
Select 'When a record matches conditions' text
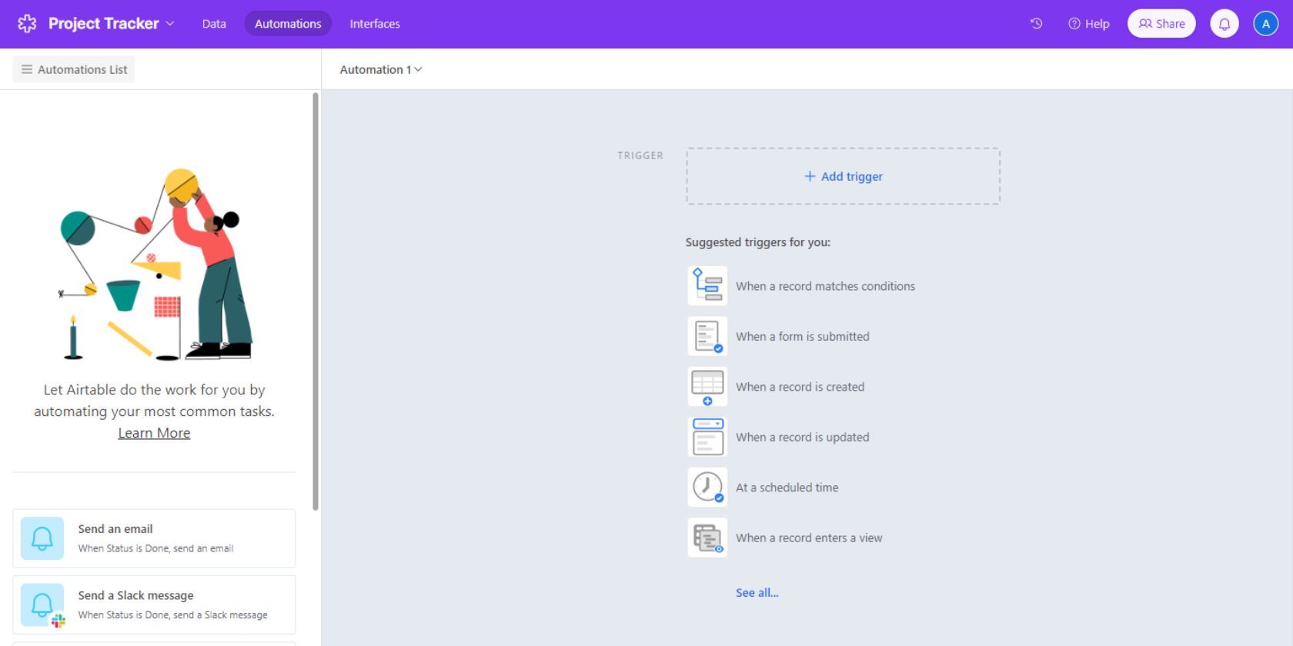click(x=825, y=286)
